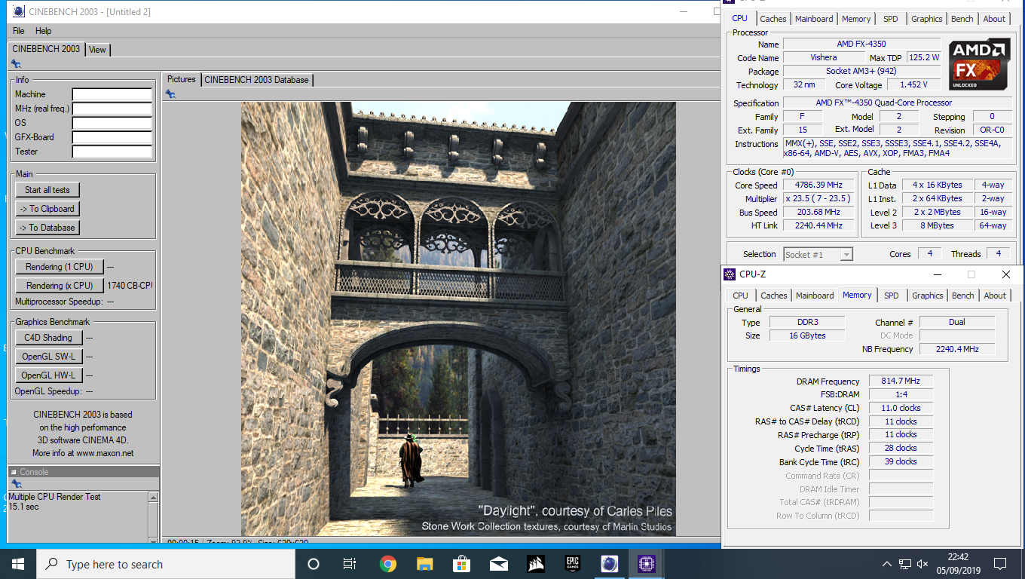
Task: Click the pin icon below CINEBENCH 2003 tab
Action: 16,64
